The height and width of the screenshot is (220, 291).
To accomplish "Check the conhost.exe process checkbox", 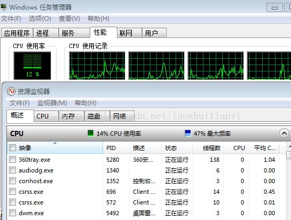I will pos(13,181).
